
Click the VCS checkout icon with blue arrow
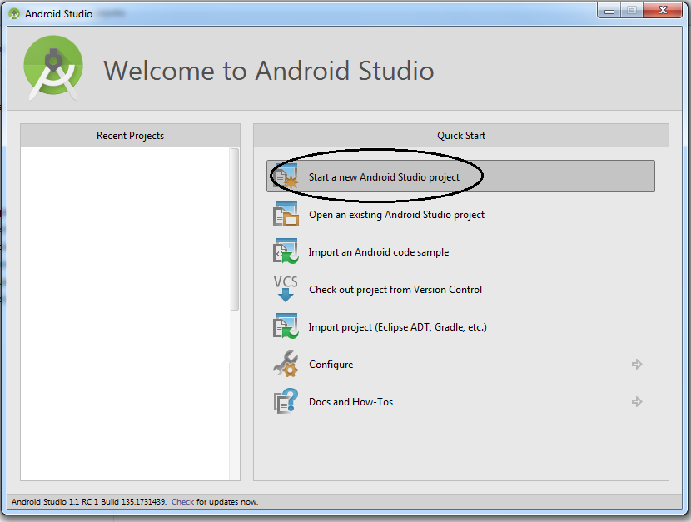coord(286,289)
